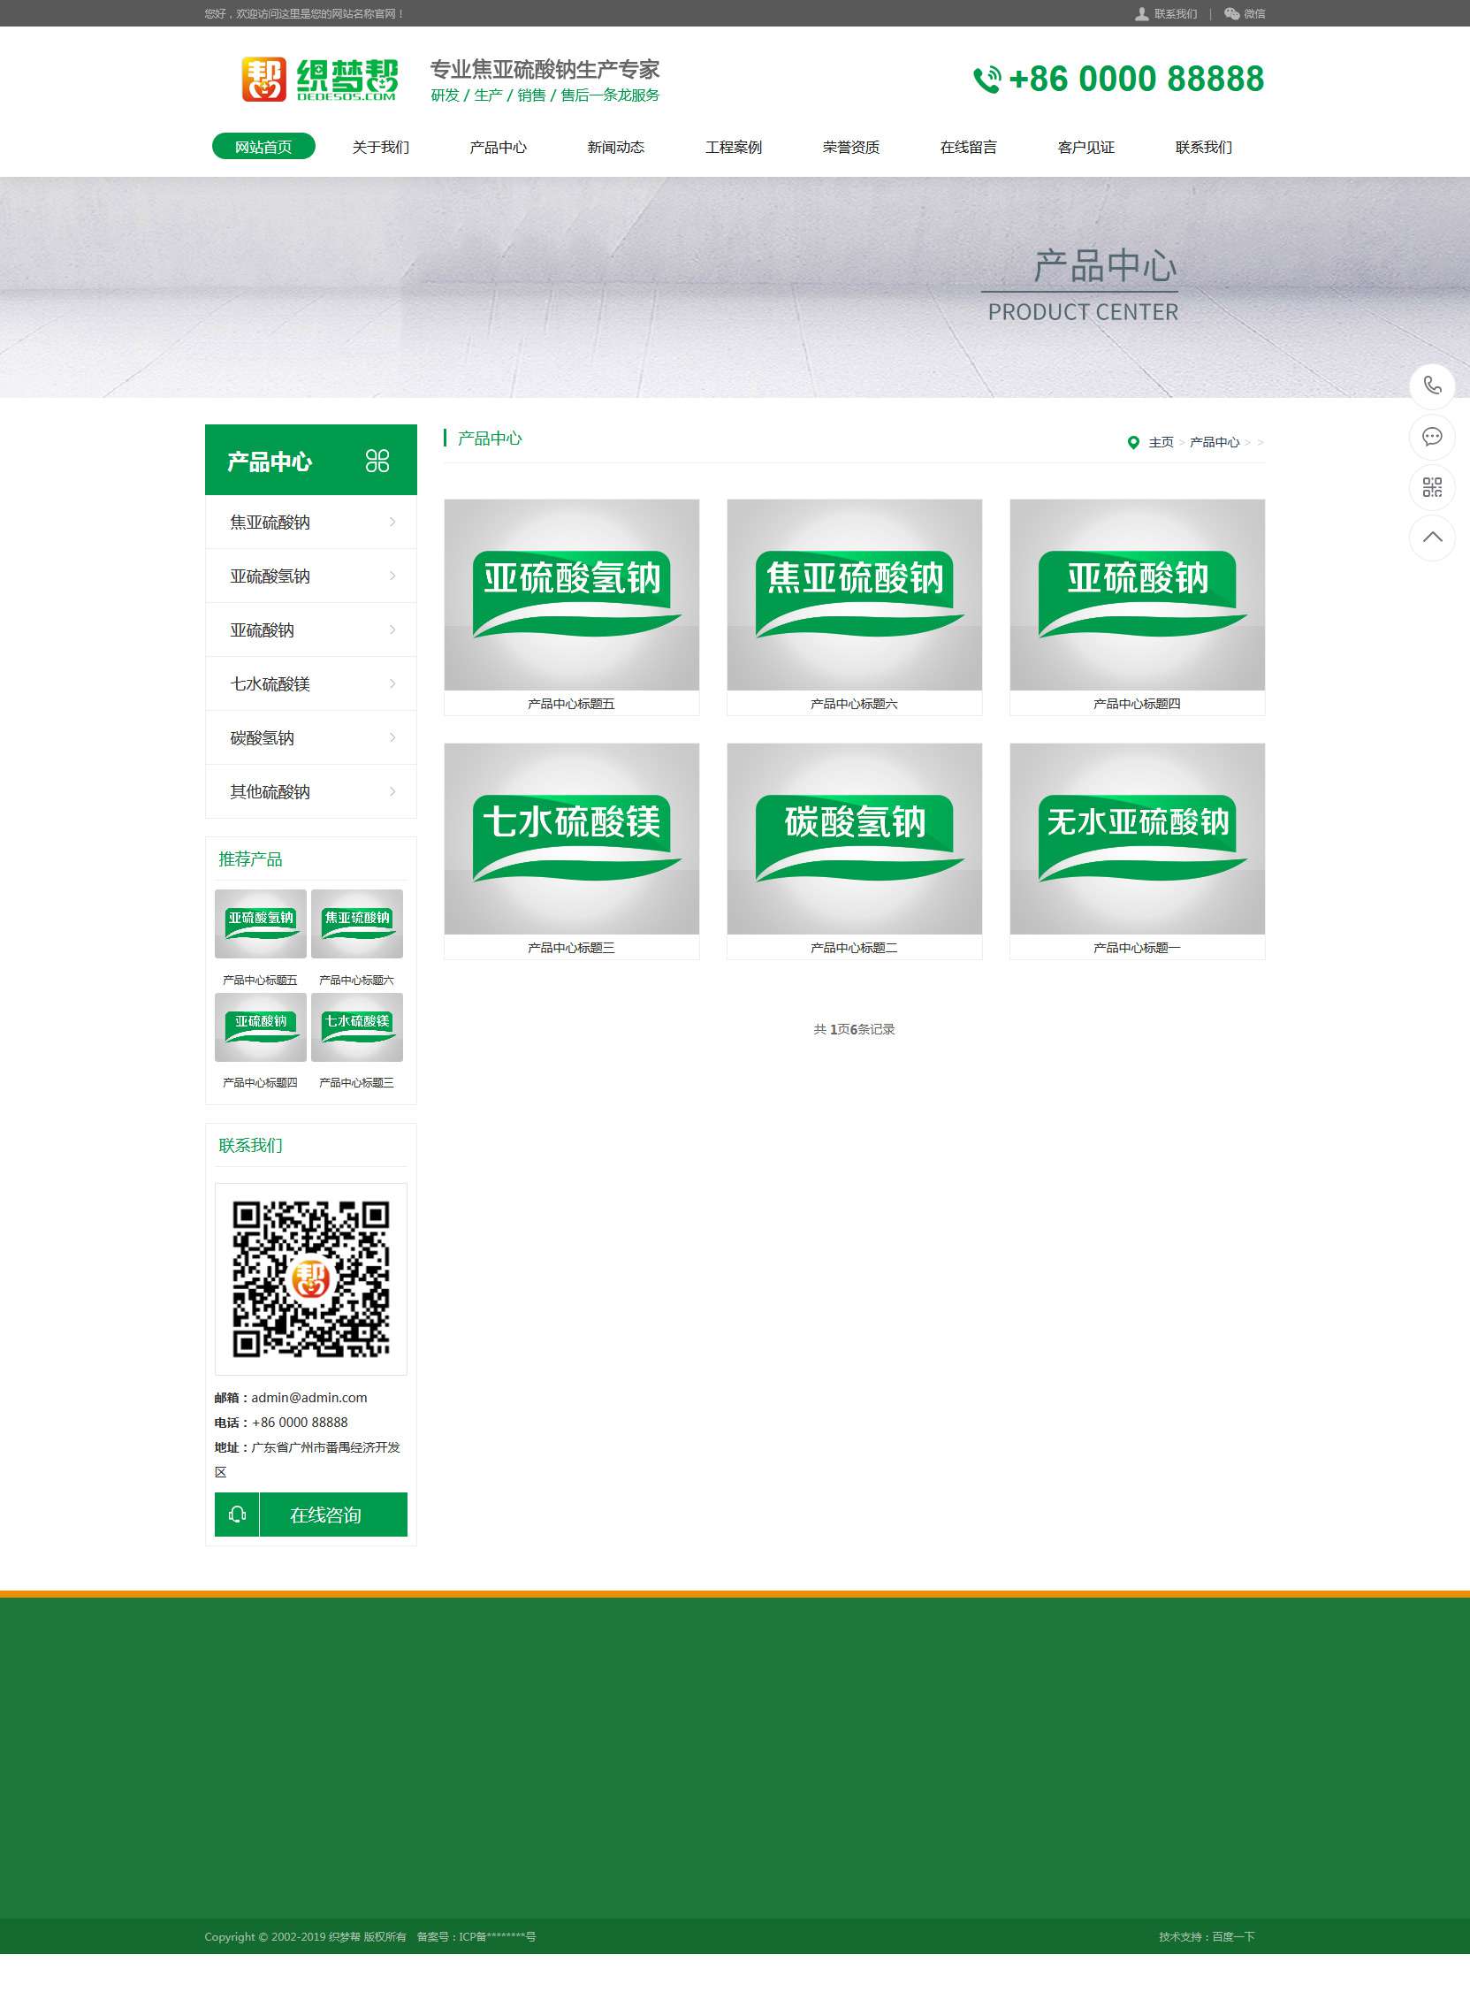The image size is (1470, 2007).
Task: Click 联系我们 link in top bar
Action: [1176, 13]
